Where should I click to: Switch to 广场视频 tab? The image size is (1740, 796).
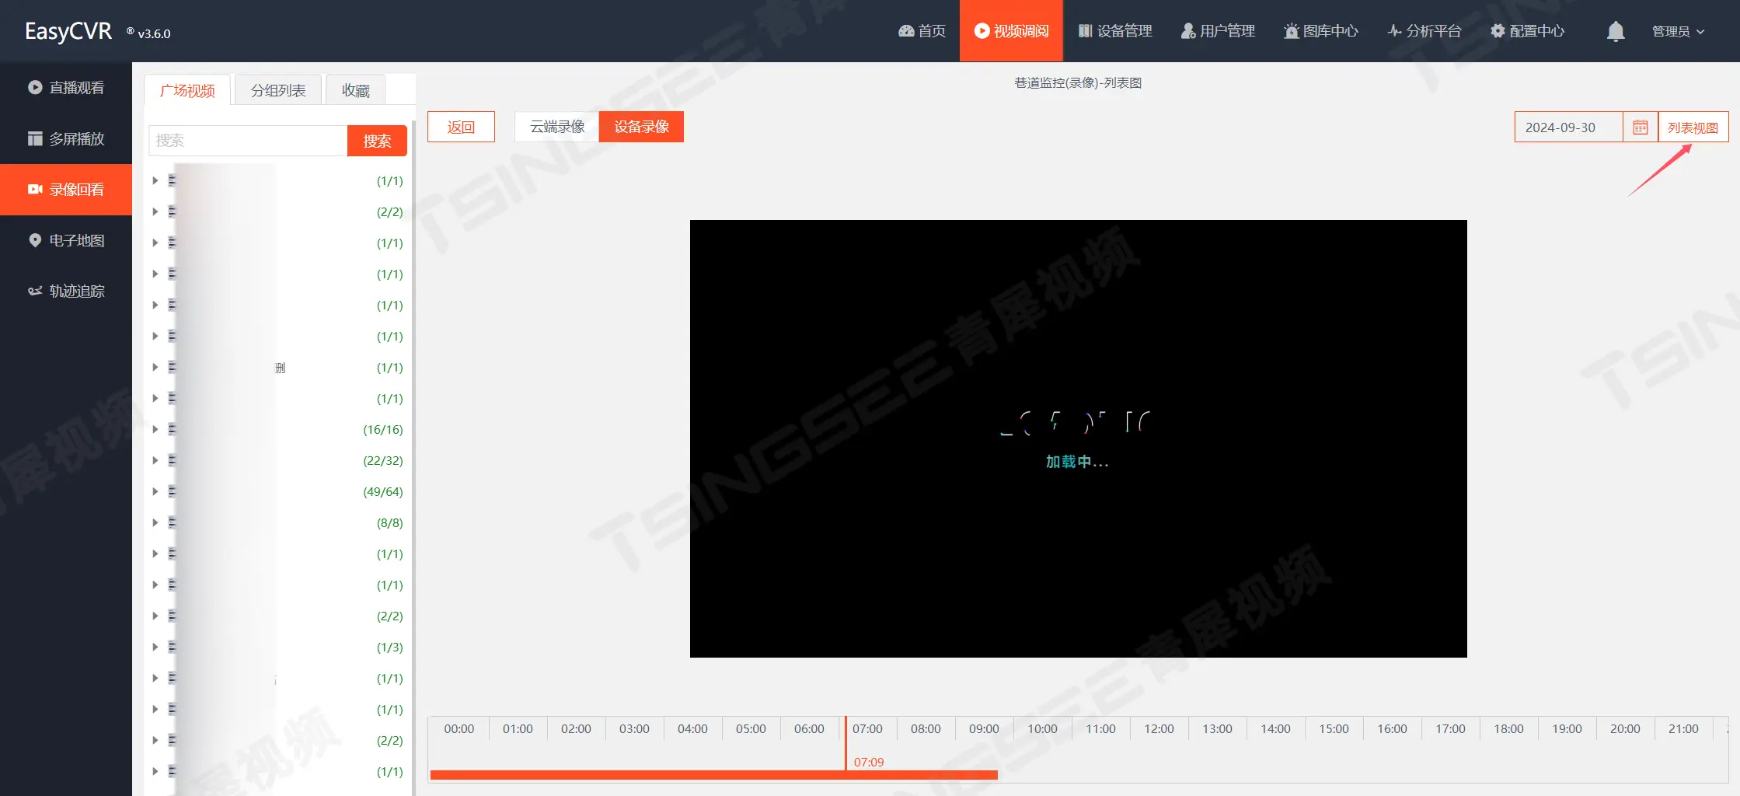187,90
